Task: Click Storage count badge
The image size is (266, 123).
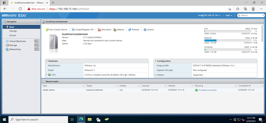Action: click(37, 45)
